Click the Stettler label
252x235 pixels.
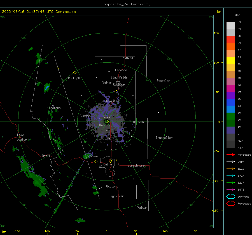click(x=163, y=81)
